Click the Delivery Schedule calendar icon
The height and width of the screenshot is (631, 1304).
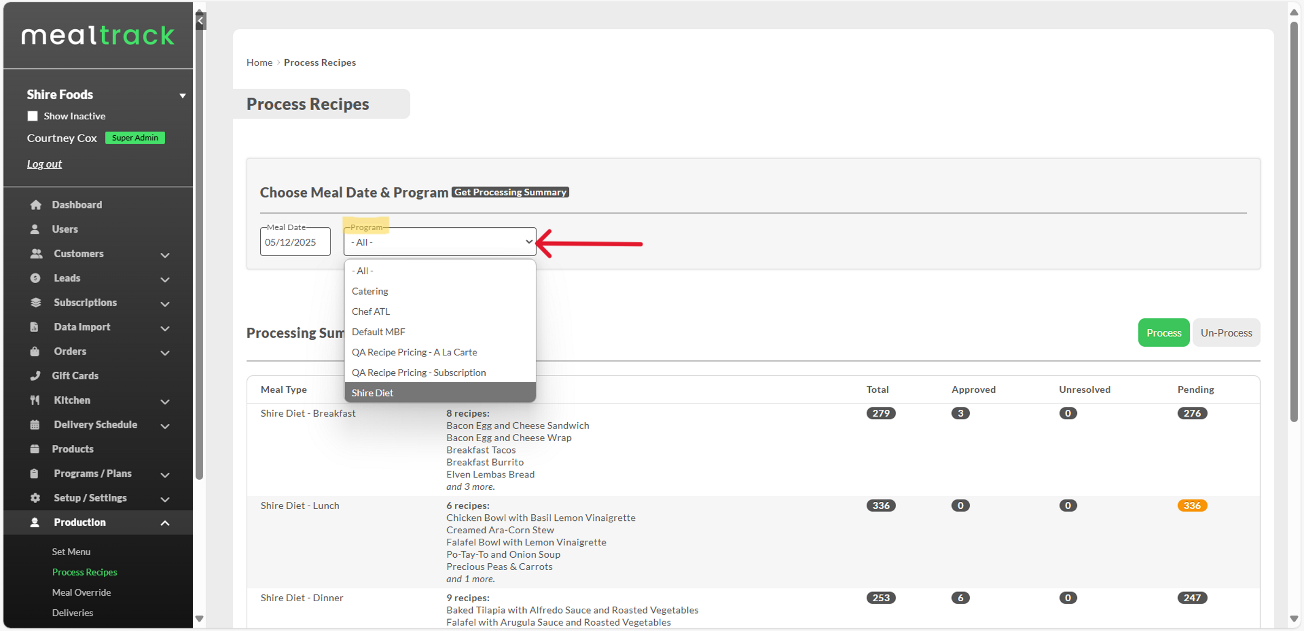(35, 424)
